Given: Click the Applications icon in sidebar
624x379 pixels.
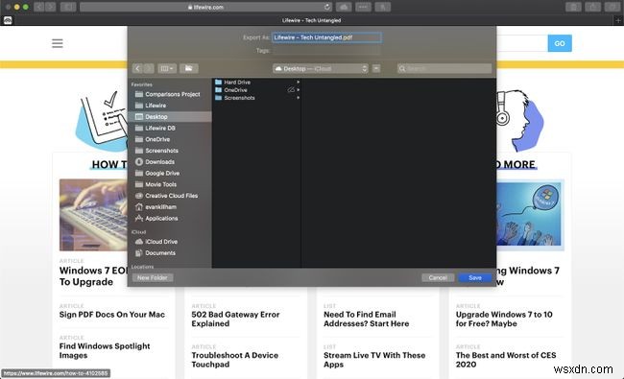Looking at the screenshot, I should (139, 219).
